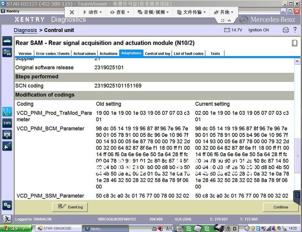Open the vehicle data documents icon

(7, 53)
